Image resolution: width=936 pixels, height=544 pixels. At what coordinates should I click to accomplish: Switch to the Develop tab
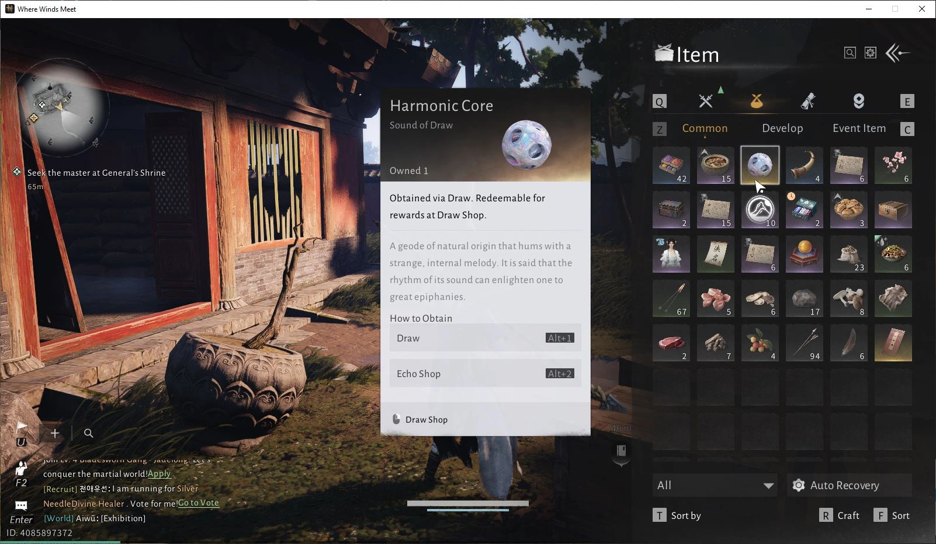click(x=782, y=128)
